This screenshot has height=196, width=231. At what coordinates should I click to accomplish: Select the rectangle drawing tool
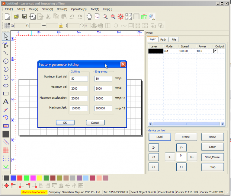[5, 93]
